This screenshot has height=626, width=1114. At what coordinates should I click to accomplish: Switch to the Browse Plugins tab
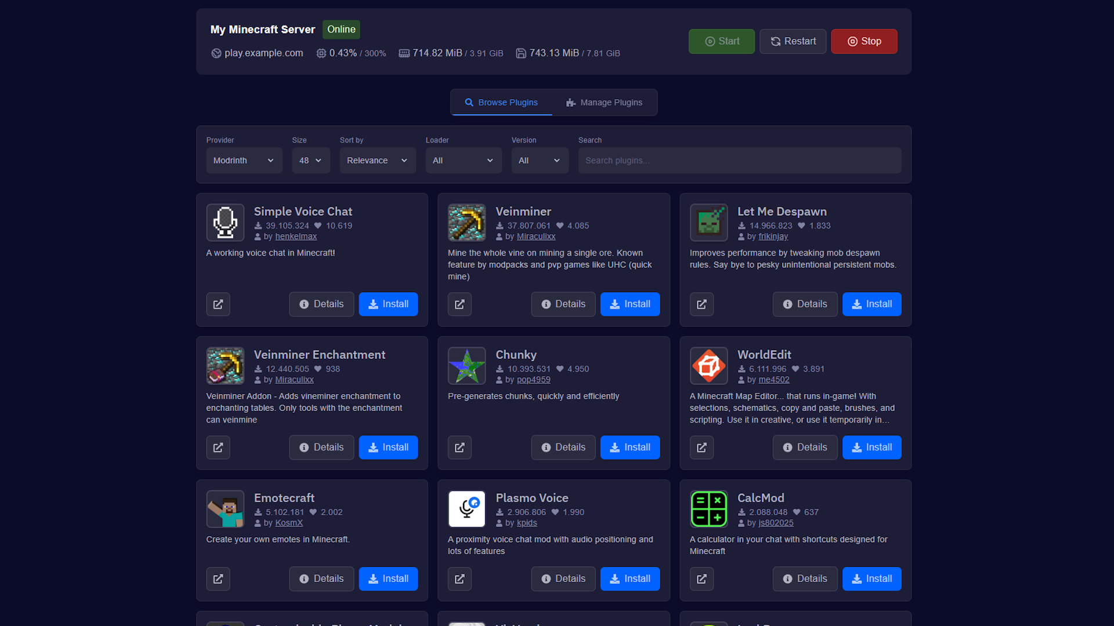coord(501,103)
